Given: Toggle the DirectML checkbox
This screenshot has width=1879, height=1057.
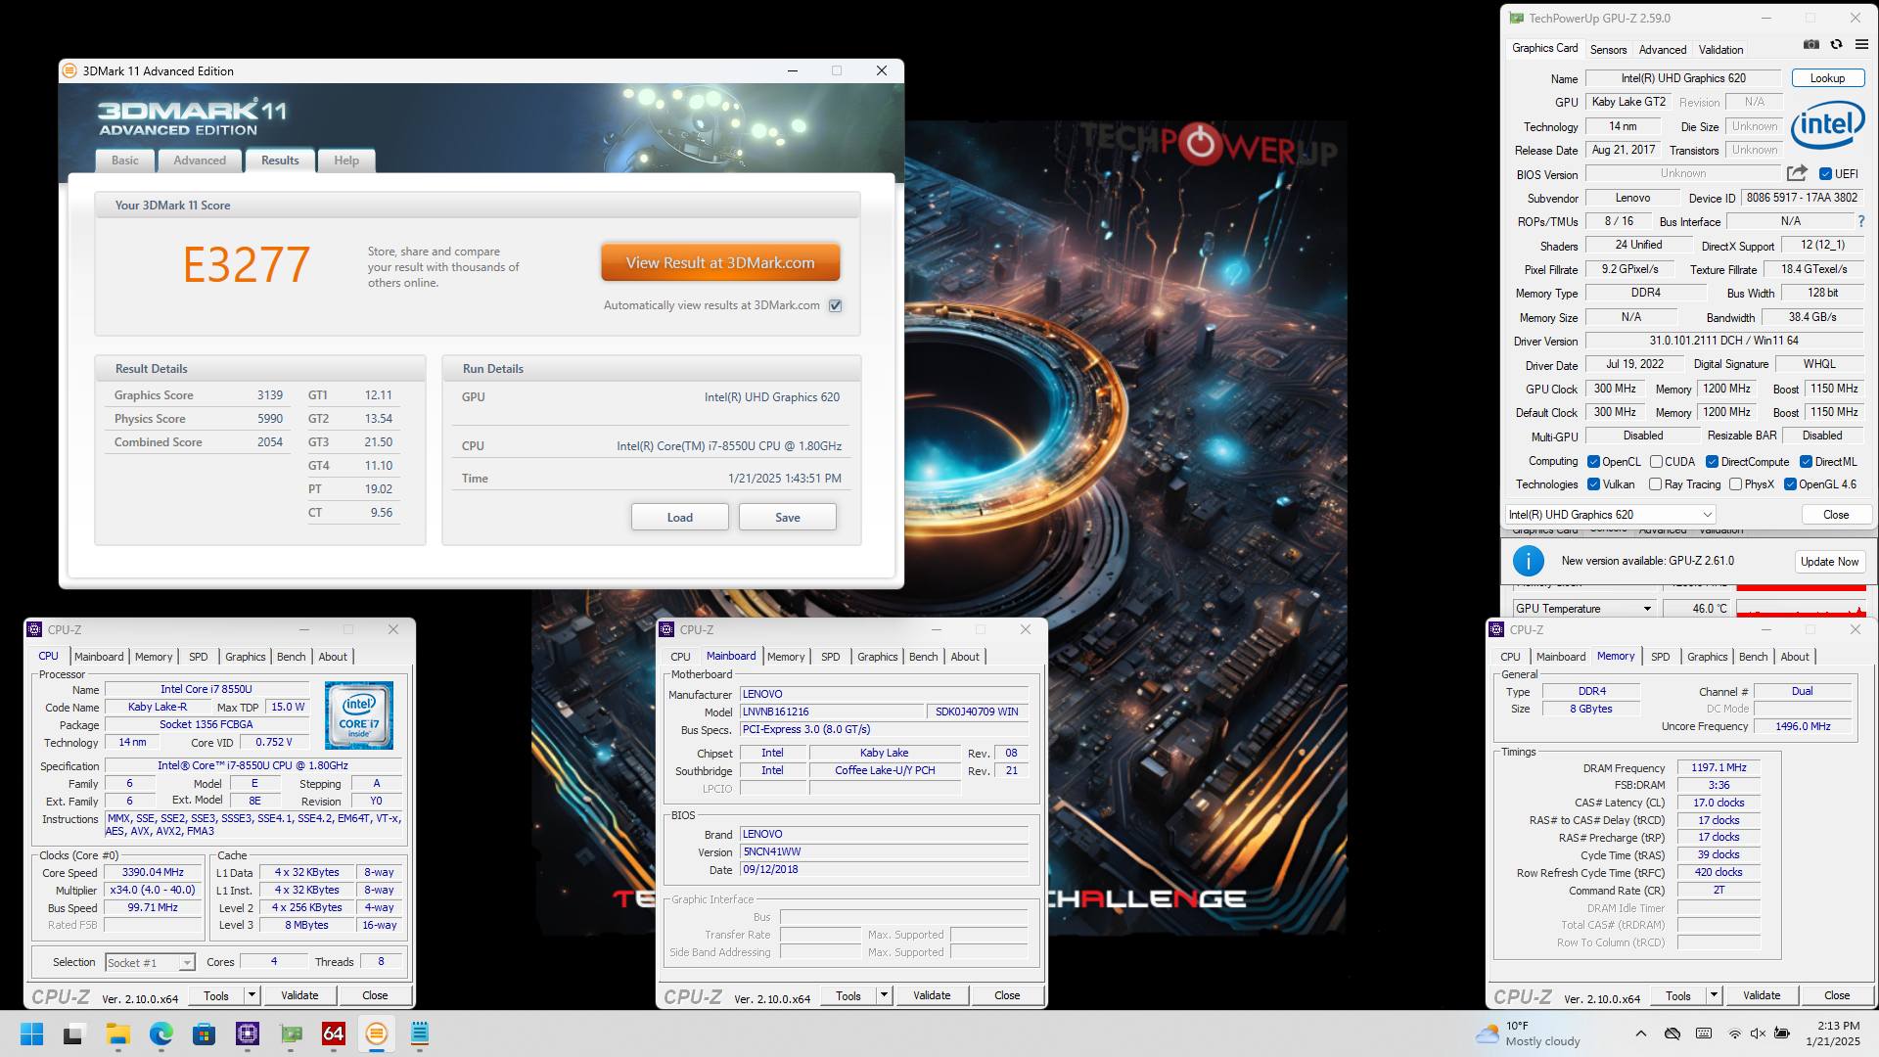Looking at the screenshot, I should (x=1806, y=462).
